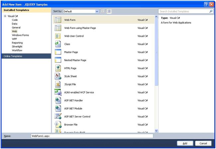Select Workflow category in tree
Viewport: 216px width, 149px height.
click(17, 50)
